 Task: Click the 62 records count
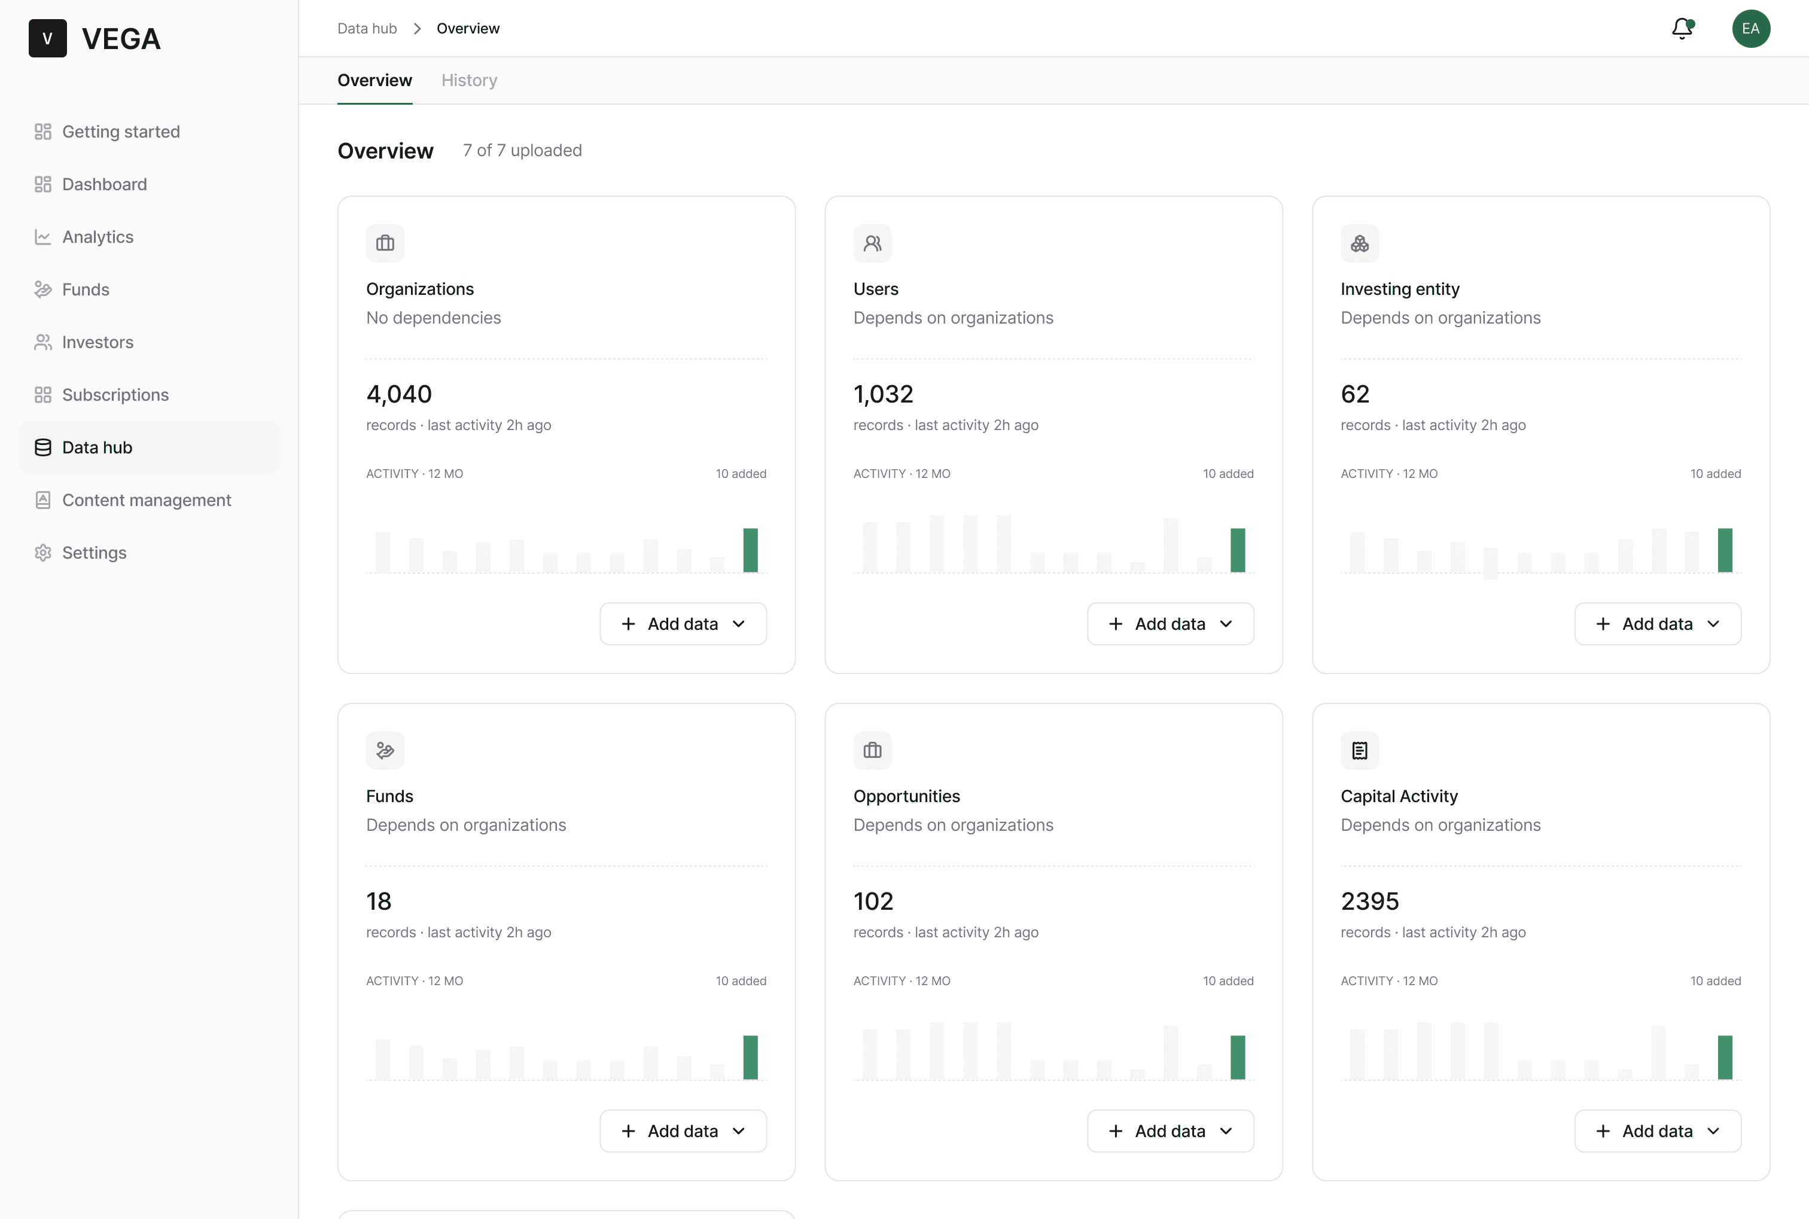coord(1355,394)
